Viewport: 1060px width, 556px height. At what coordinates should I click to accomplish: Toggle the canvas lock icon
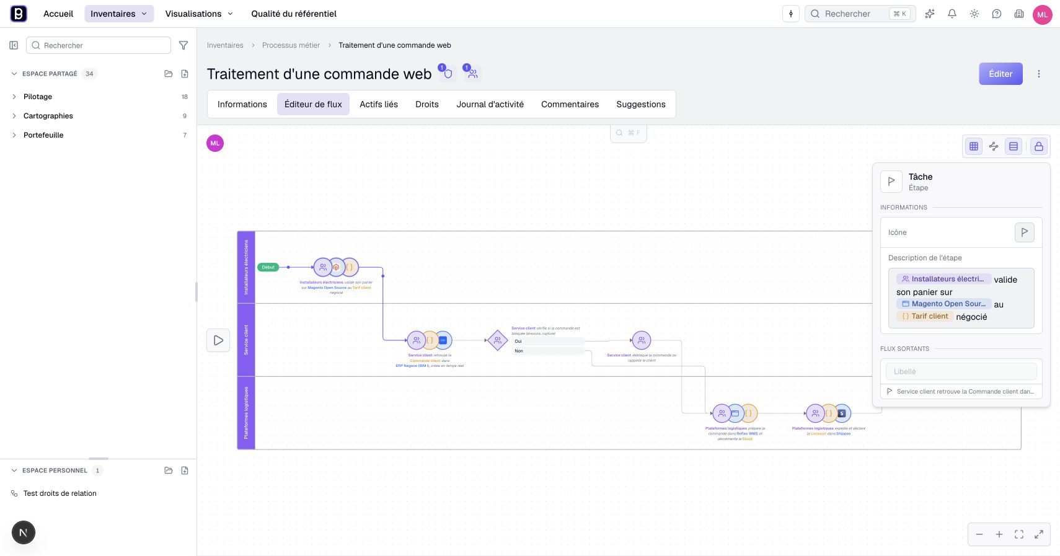1039,146
